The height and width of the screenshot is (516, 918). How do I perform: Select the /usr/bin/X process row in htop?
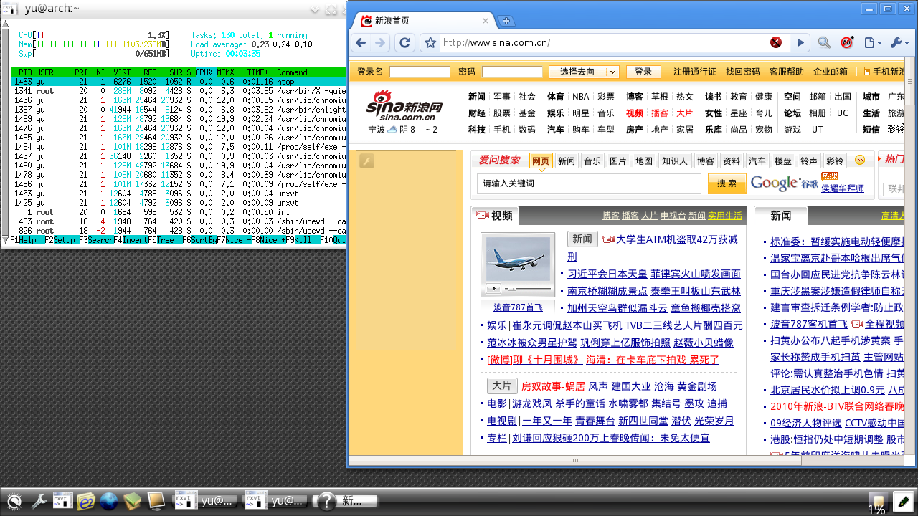tap(179, 91)
